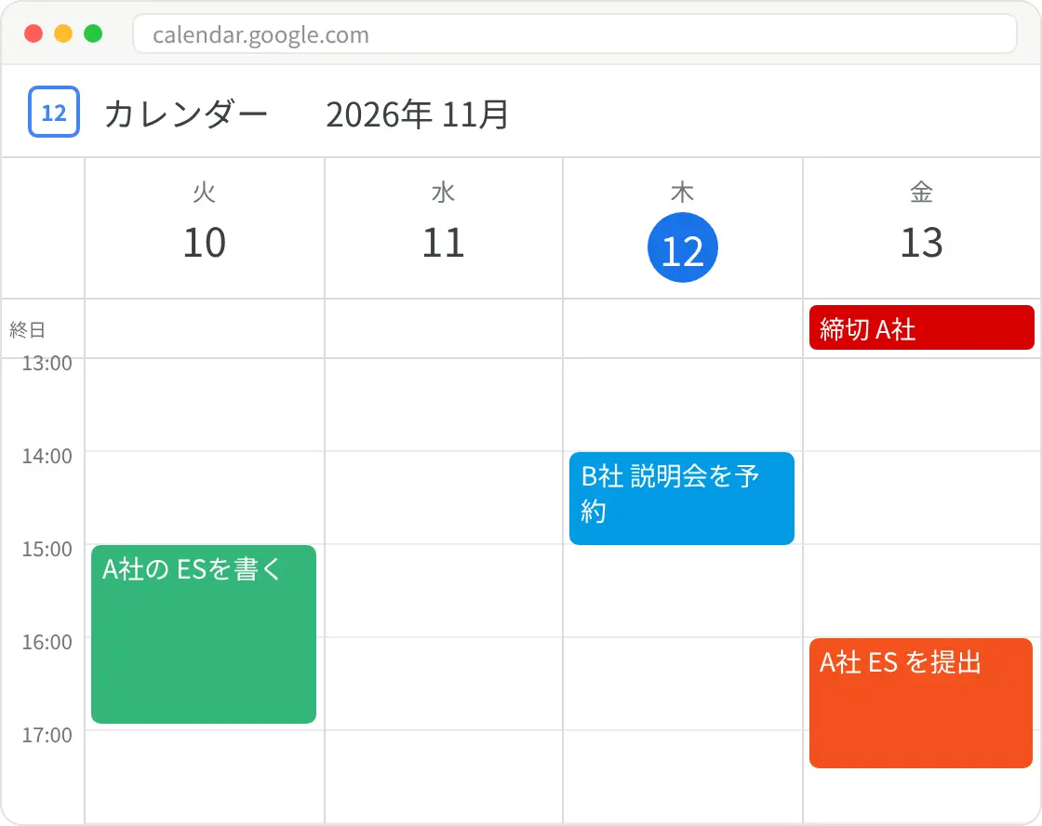This screenshot has height=826, width=1042.
Task: Click the 木 weekday label
Action: (x=683, y=193)
